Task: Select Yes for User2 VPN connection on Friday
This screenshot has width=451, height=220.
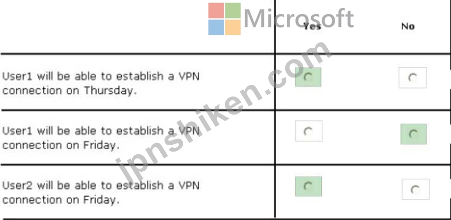Action: tap(308, 187)
